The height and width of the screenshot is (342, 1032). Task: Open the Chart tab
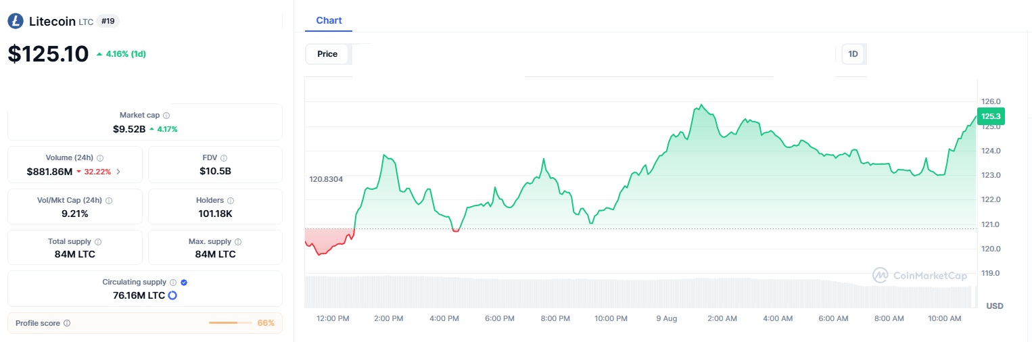329,20
